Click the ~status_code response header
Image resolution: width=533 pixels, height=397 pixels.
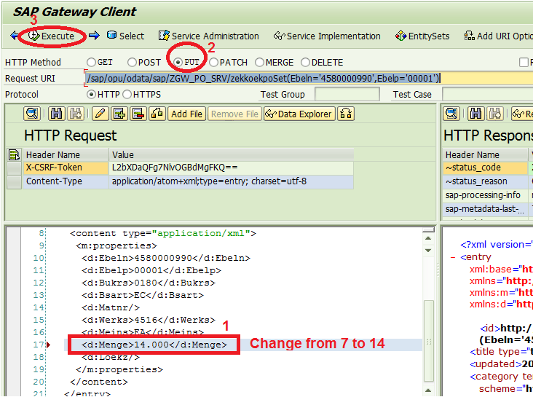pyautogui.click(x=485, y=168)
